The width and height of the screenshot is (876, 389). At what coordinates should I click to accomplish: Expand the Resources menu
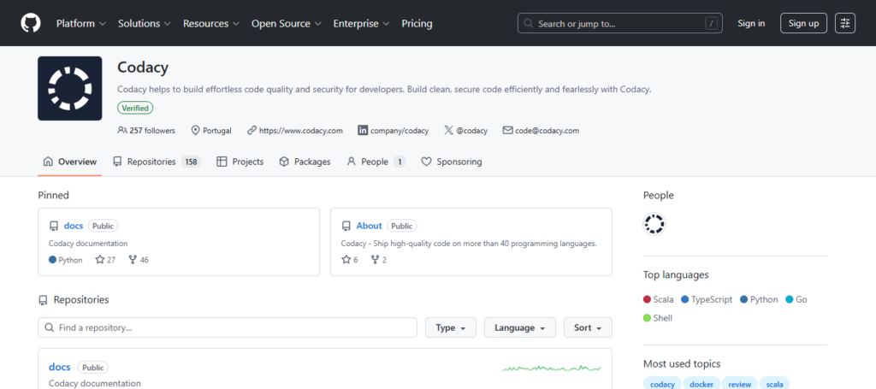pyautogui.click(x=211, y=23)
